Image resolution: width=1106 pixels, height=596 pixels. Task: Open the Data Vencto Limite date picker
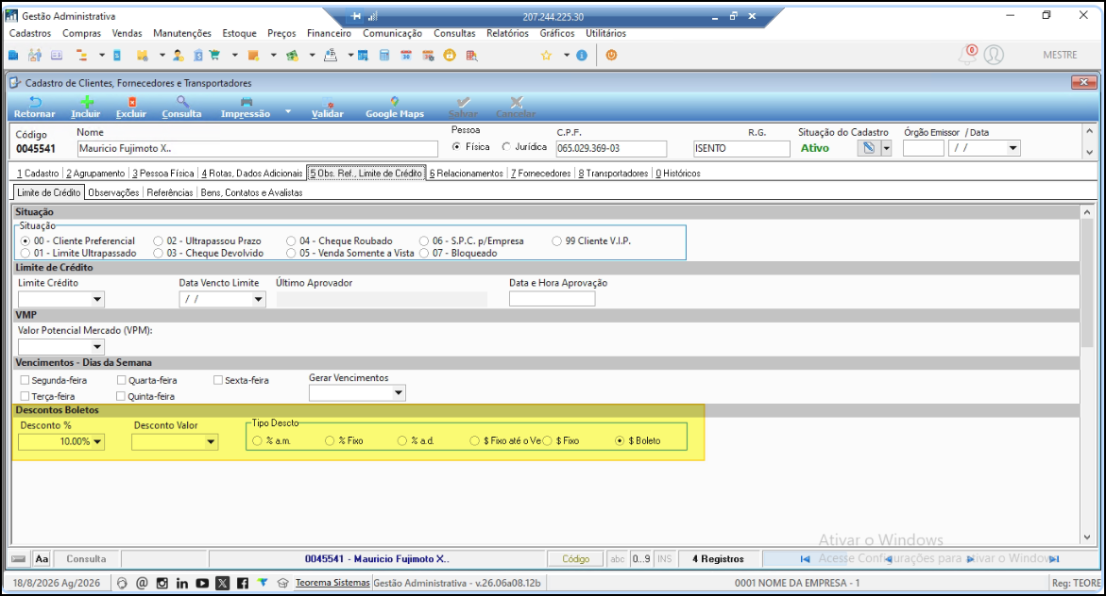pyautogui.click(x=258, y=299)
